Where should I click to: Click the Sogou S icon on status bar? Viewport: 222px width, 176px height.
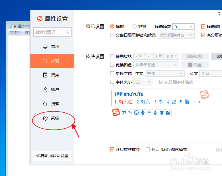pos(116,112)
